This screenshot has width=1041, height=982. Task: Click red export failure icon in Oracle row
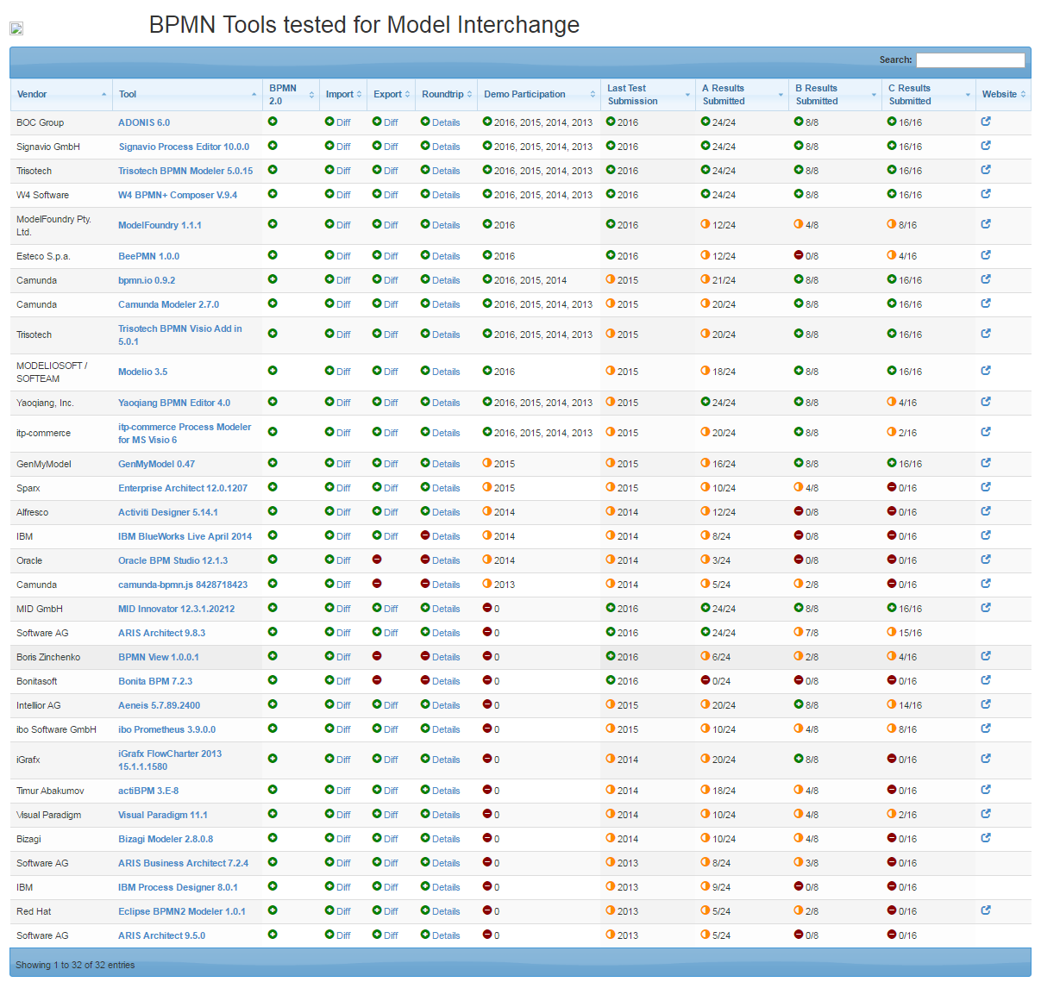377,560
